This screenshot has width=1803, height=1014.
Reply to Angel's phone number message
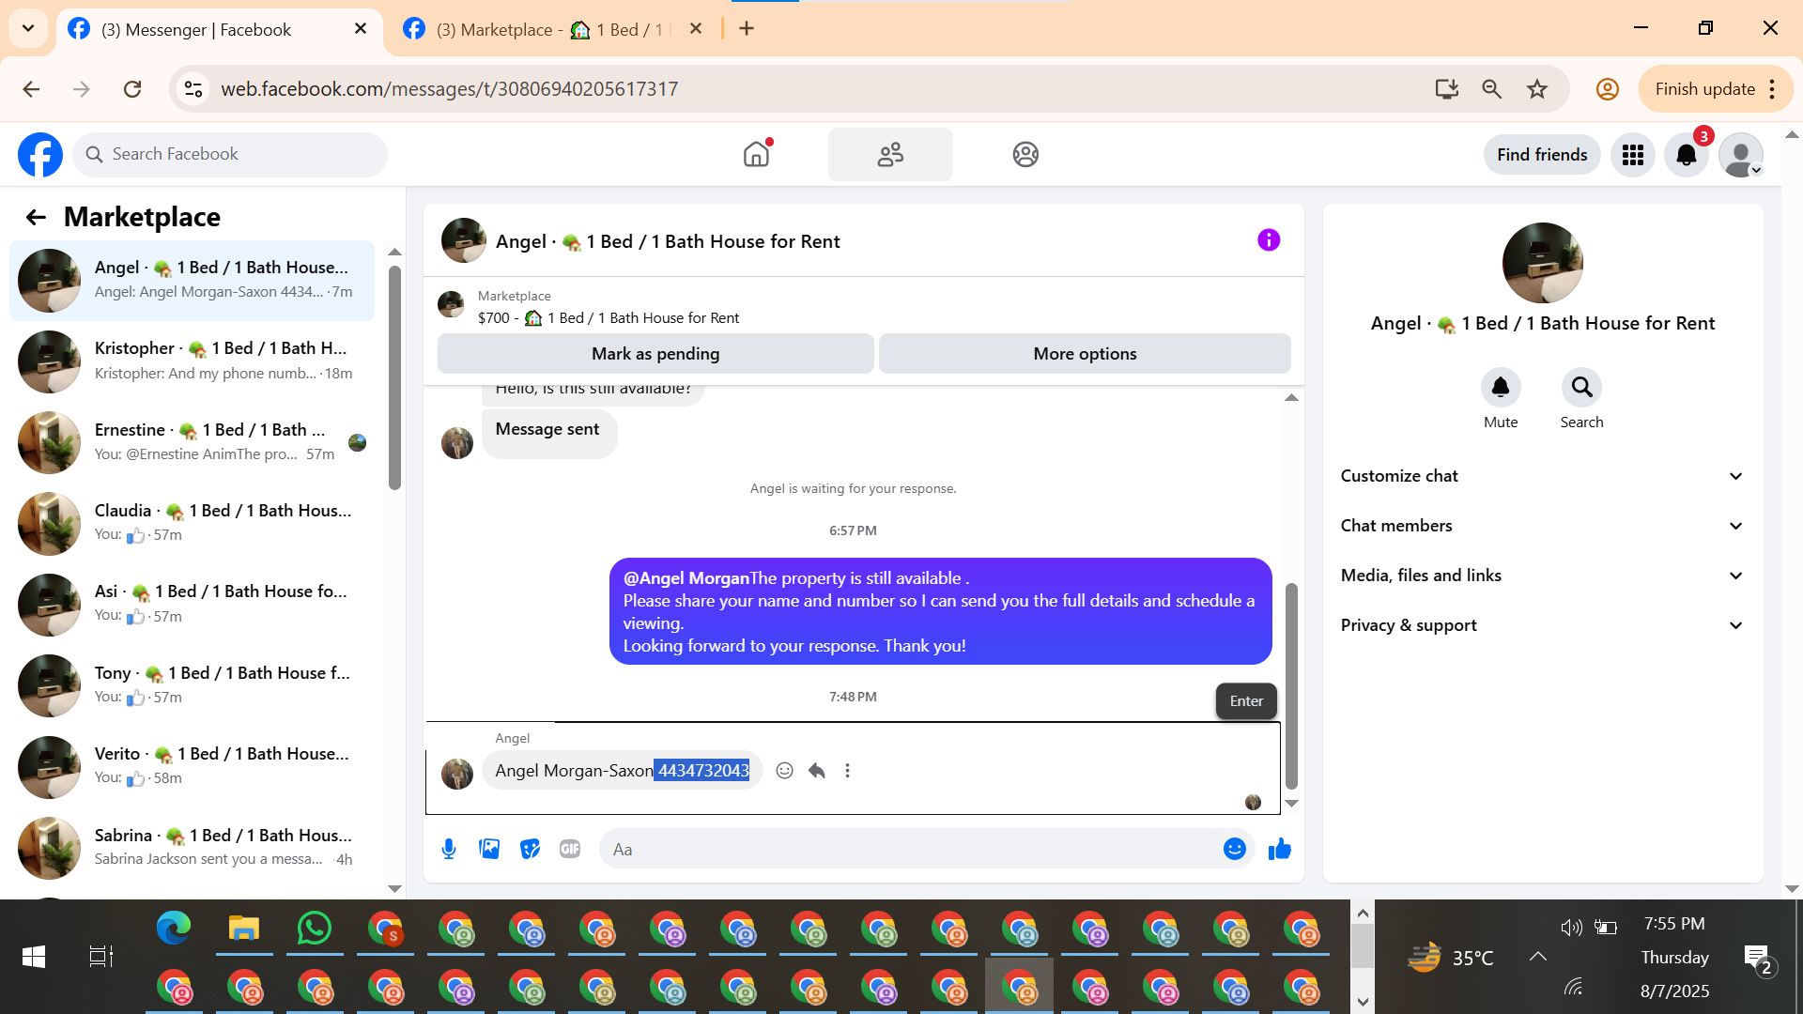coord(817,771)
